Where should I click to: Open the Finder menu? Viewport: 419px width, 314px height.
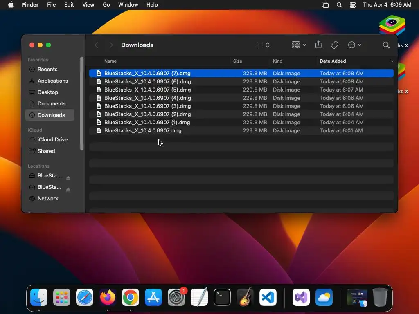pyautogui.click(x=30, y=5)
